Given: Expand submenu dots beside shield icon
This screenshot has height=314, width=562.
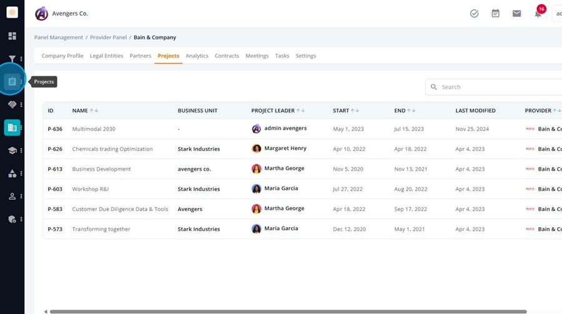Looking at the screenshot, I should coord(21,219).
